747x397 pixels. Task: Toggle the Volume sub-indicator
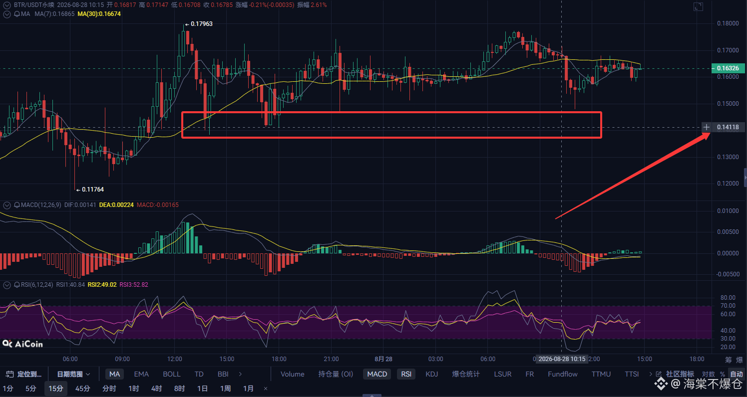[x=293, y=374]
